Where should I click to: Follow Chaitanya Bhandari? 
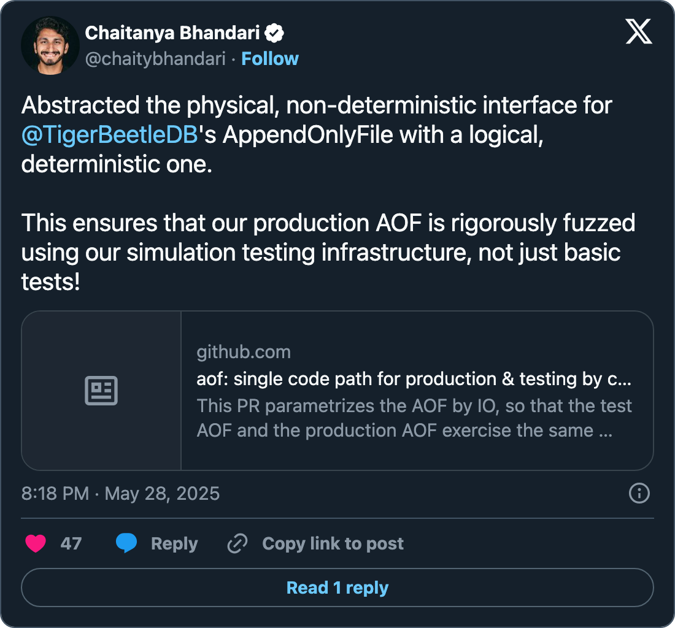[x=270, y=59]
